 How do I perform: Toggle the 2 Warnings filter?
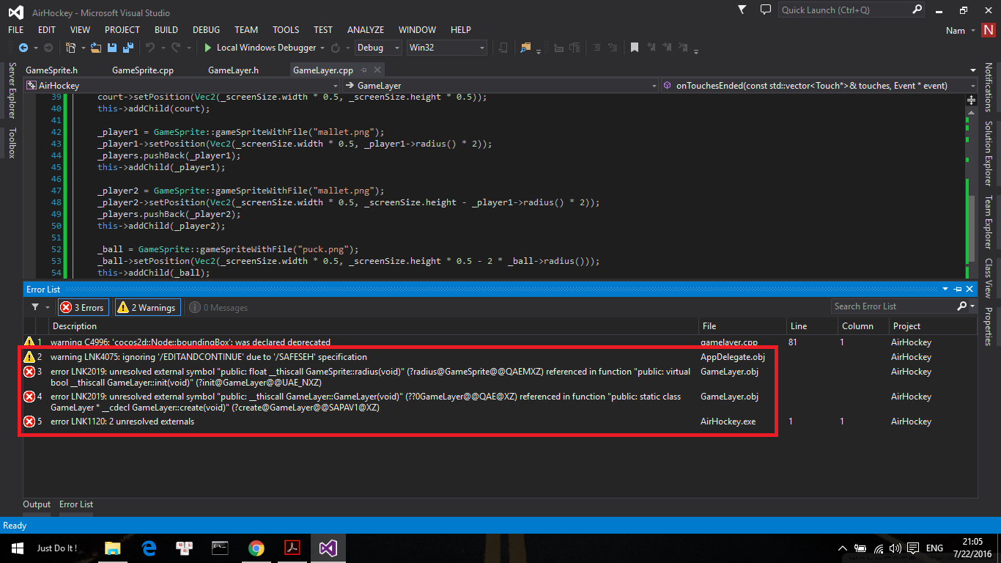[x=147, y=307]
